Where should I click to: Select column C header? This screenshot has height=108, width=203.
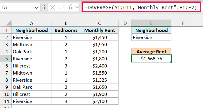pos(100,23)
